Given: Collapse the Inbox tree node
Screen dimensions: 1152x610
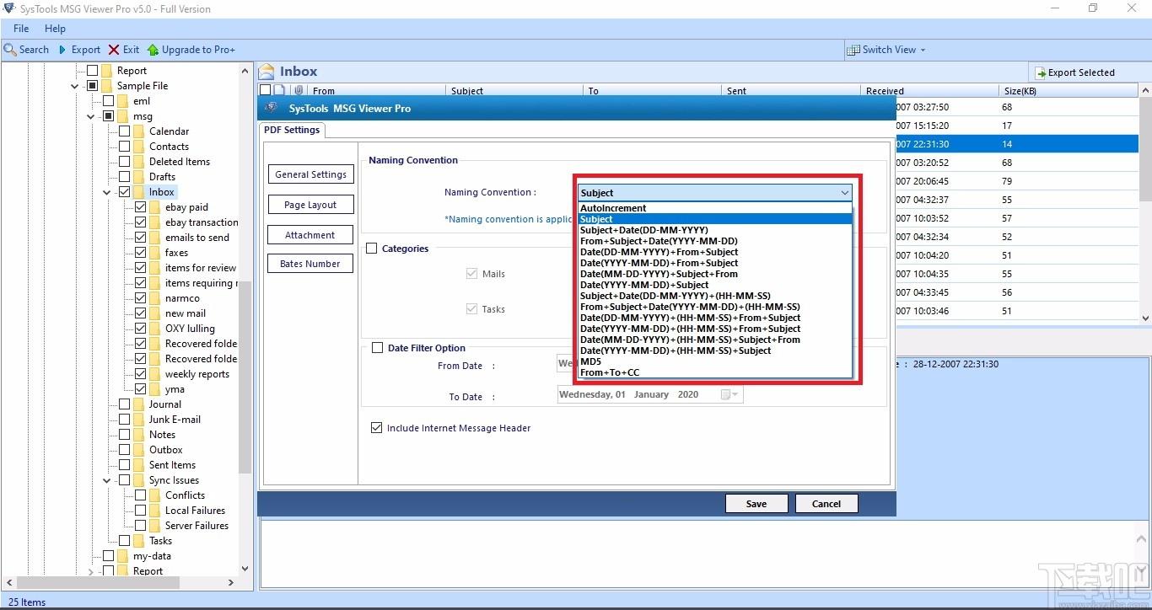Looking at the screenshot, I should (106, 192).
